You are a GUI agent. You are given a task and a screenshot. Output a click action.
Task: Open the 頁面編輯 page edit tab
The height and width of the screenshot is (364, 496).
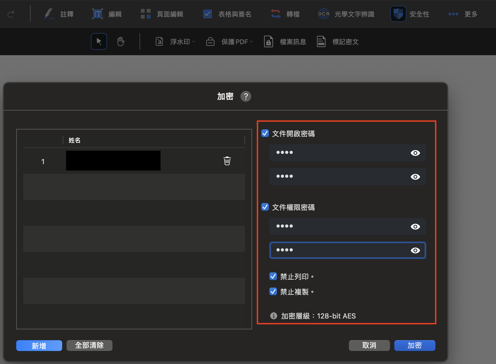click(x=162, y=14)
